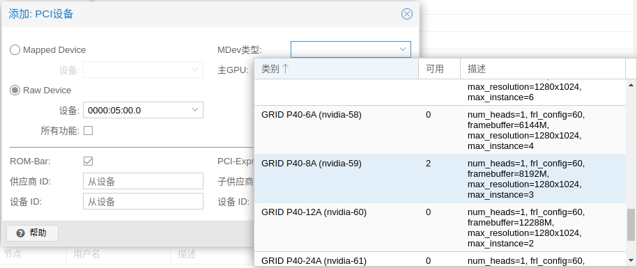This screenshot has width=637, height=268.
Task: Click the help question mark icon
Action: pyautogui.click(x=21, y=233)
